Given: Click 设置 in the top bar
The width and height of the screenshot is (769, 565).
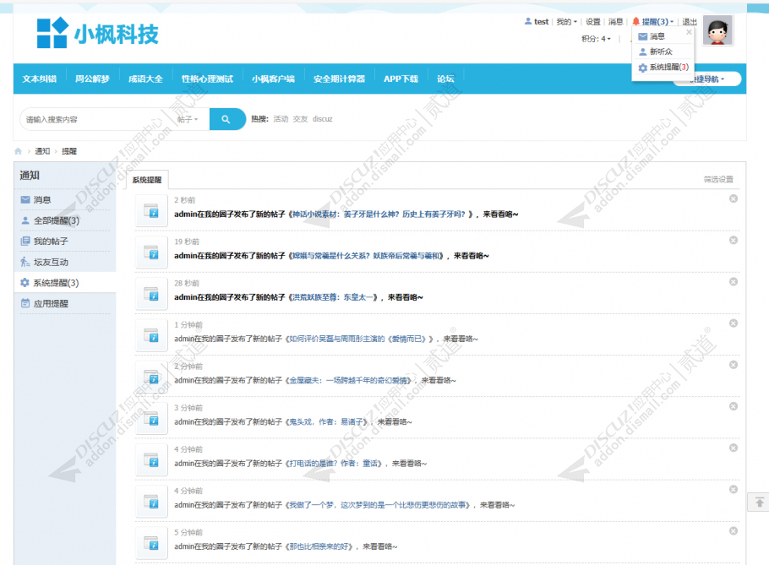Looking at the screenshot, I should click(593, 22).
